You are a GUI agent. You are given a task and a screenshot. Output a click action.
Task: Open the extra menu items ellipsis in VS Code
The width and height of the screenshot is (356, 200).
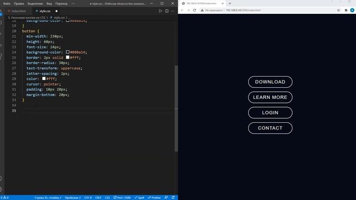coord(73,4)
